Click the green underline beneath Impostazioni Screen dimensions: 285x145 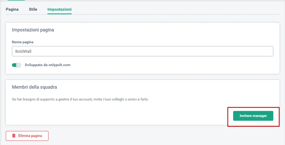click(60, 14)
